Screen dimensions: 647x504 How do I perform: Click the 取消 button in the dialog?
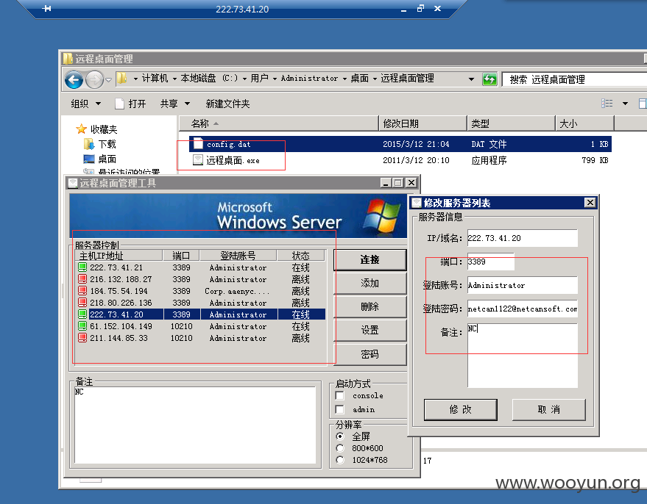coord(549,409)
